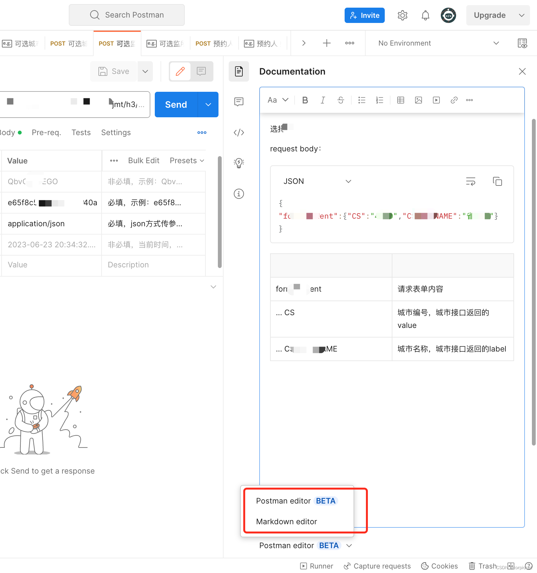
Task: Toggle strikethrough formatting
Action: (x=340, y=100)
